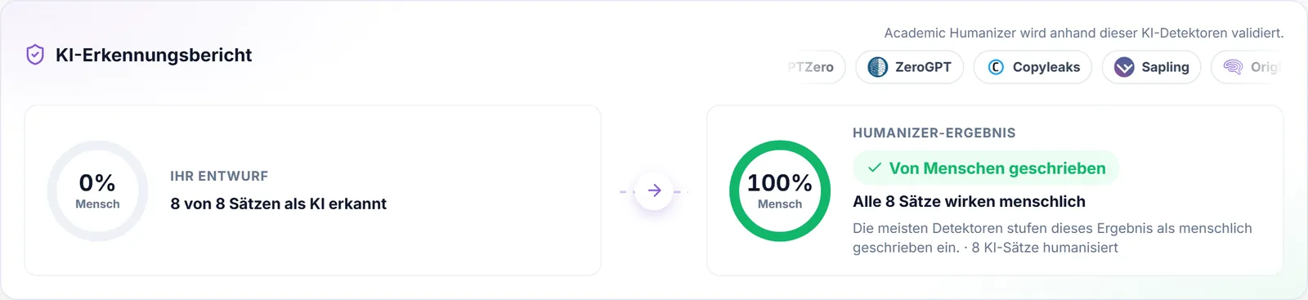Click the green 100% Mensch progress ring
Viewport: 1308px width, 300px height.
tap(780, 190)
